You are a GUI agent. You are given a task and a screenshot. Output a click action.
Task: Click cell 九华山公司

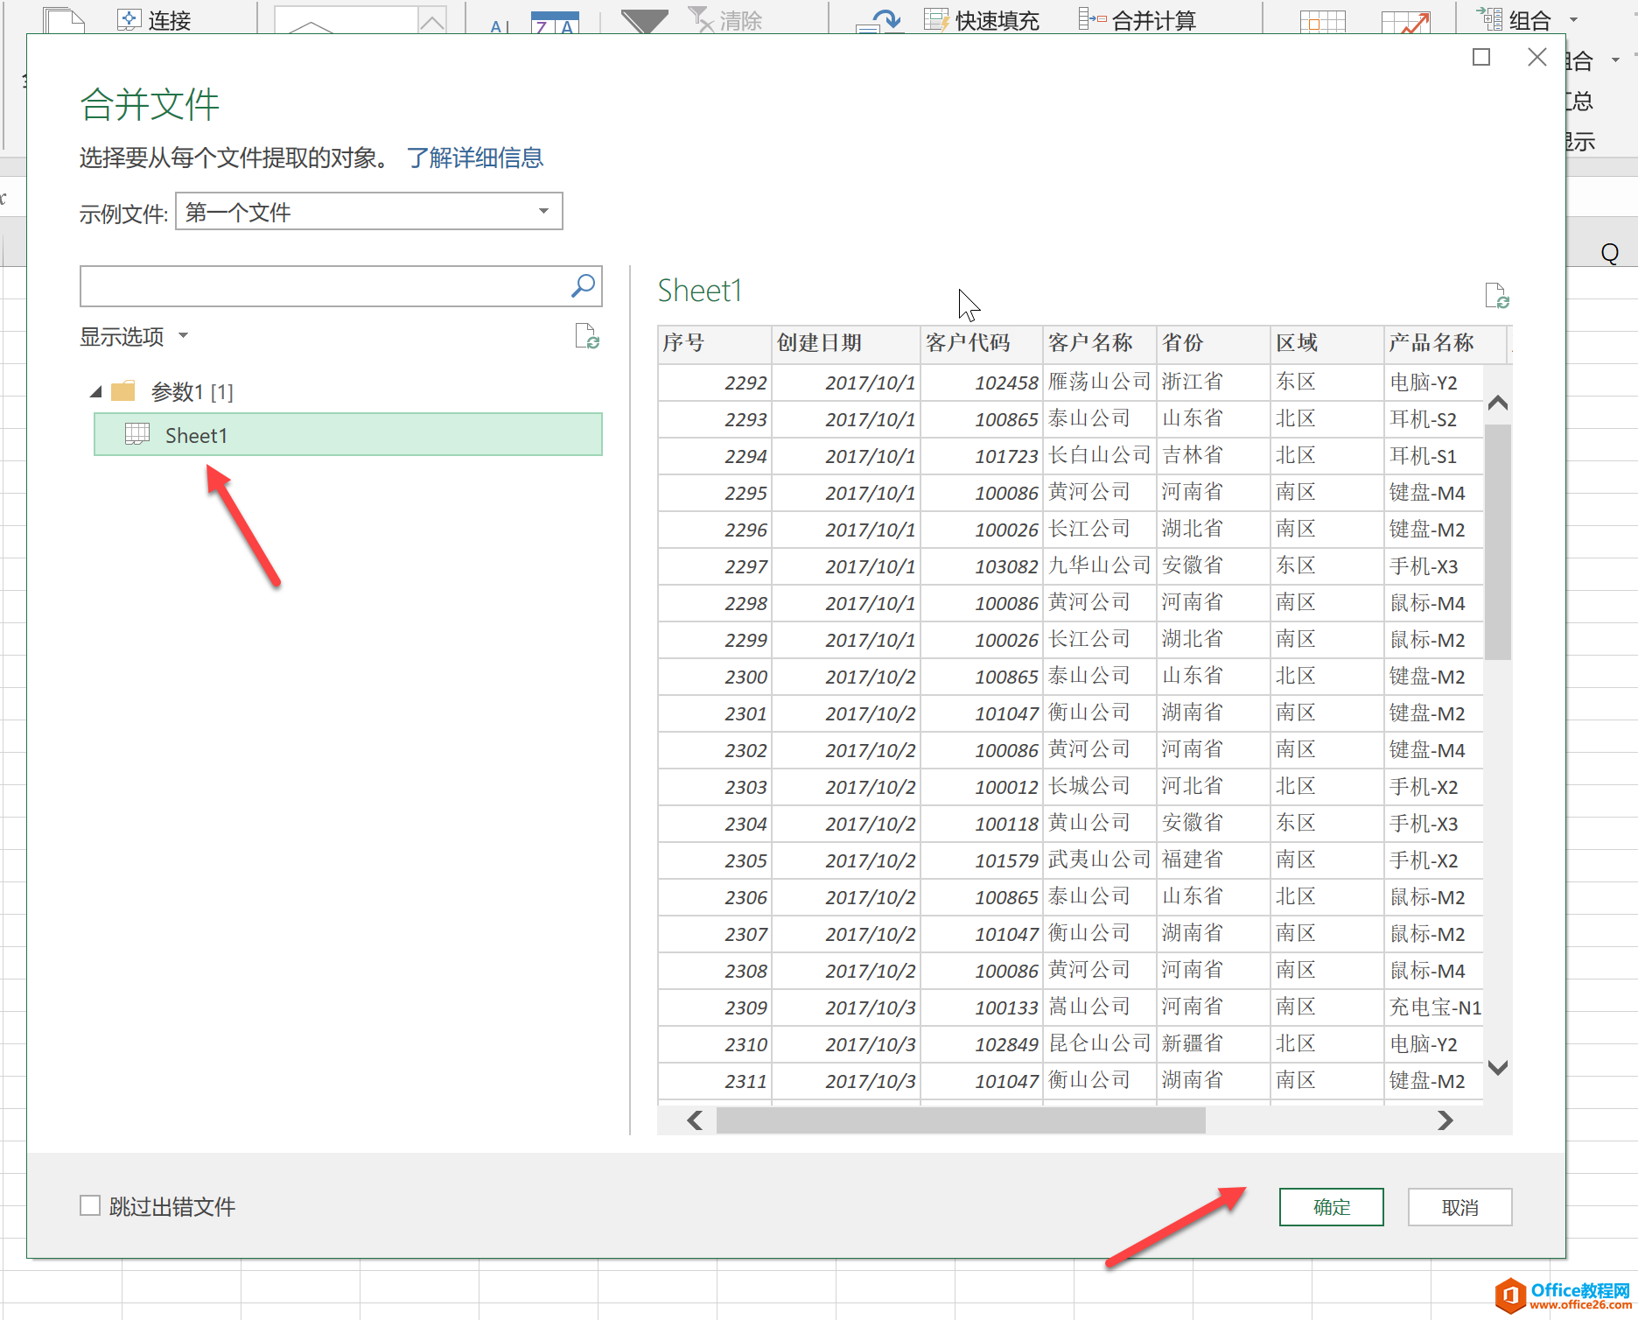pos(1100,566)
